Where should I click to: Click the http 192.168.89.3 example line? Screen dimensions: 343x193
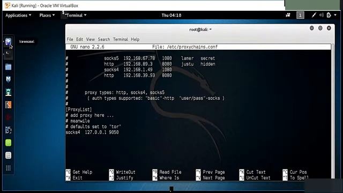click(140, 64)
